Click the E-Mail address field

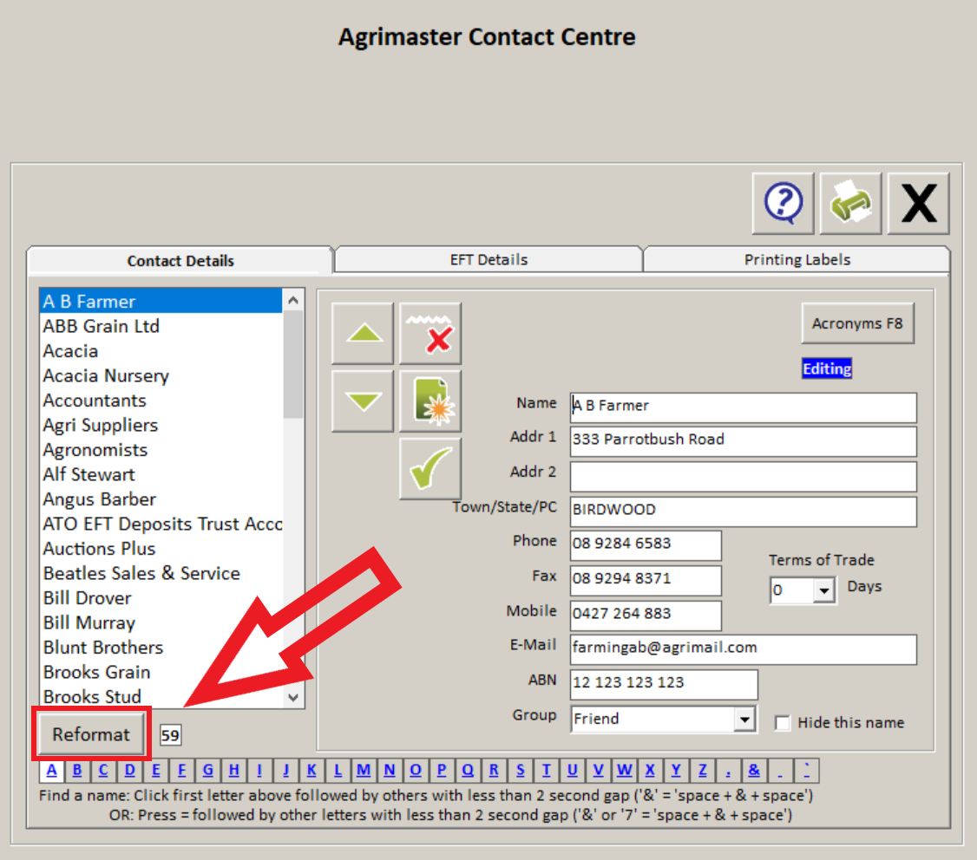(744, 648)
